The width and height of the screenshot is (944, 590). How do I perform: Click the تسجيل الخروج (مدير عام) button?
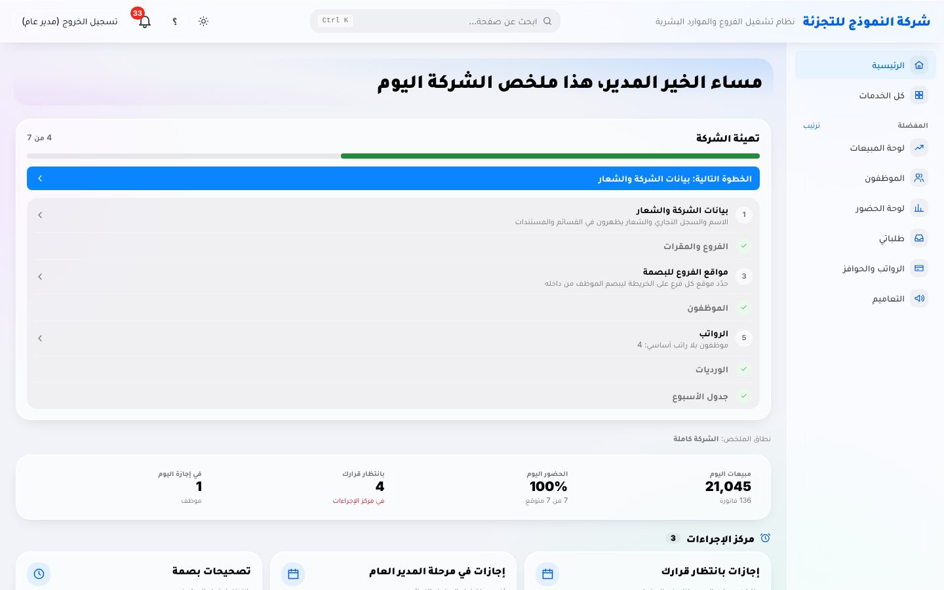69,21
